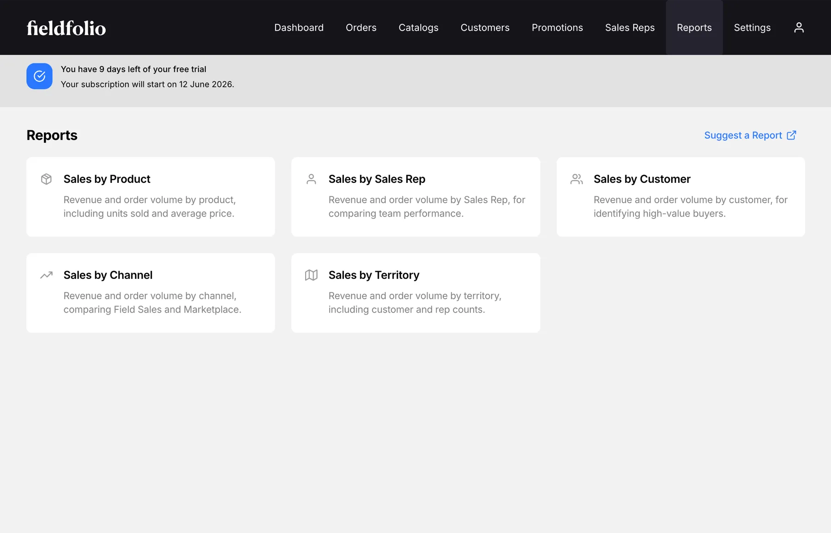This screenshot has height=533, width=831.
Task: Click the people icon on Sales by Customer
Action: tap(577, 179)
